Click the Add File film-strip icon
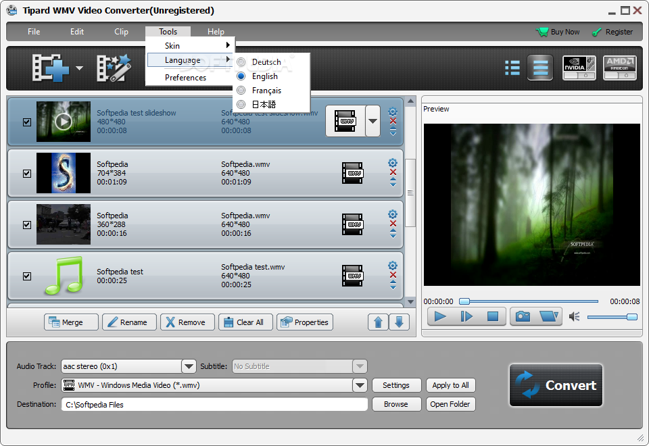Screen dimensions: 649x446 (51, 68)
